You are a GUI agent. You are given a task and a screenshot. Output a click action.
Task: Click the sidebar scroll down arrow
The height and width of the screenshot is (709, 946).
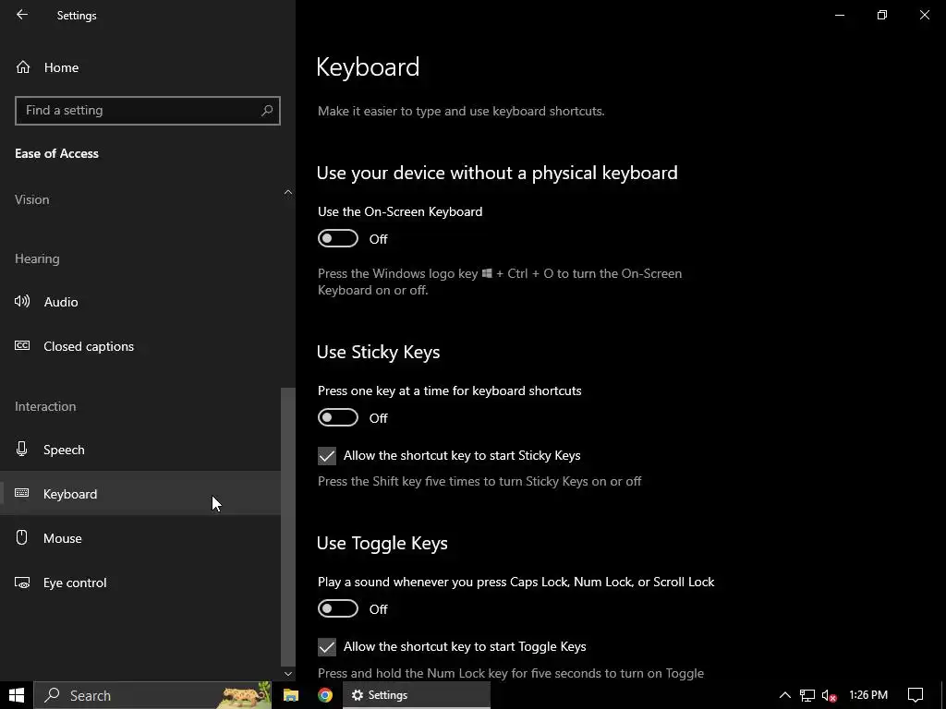pyautogui.click(x=288, y=674)
